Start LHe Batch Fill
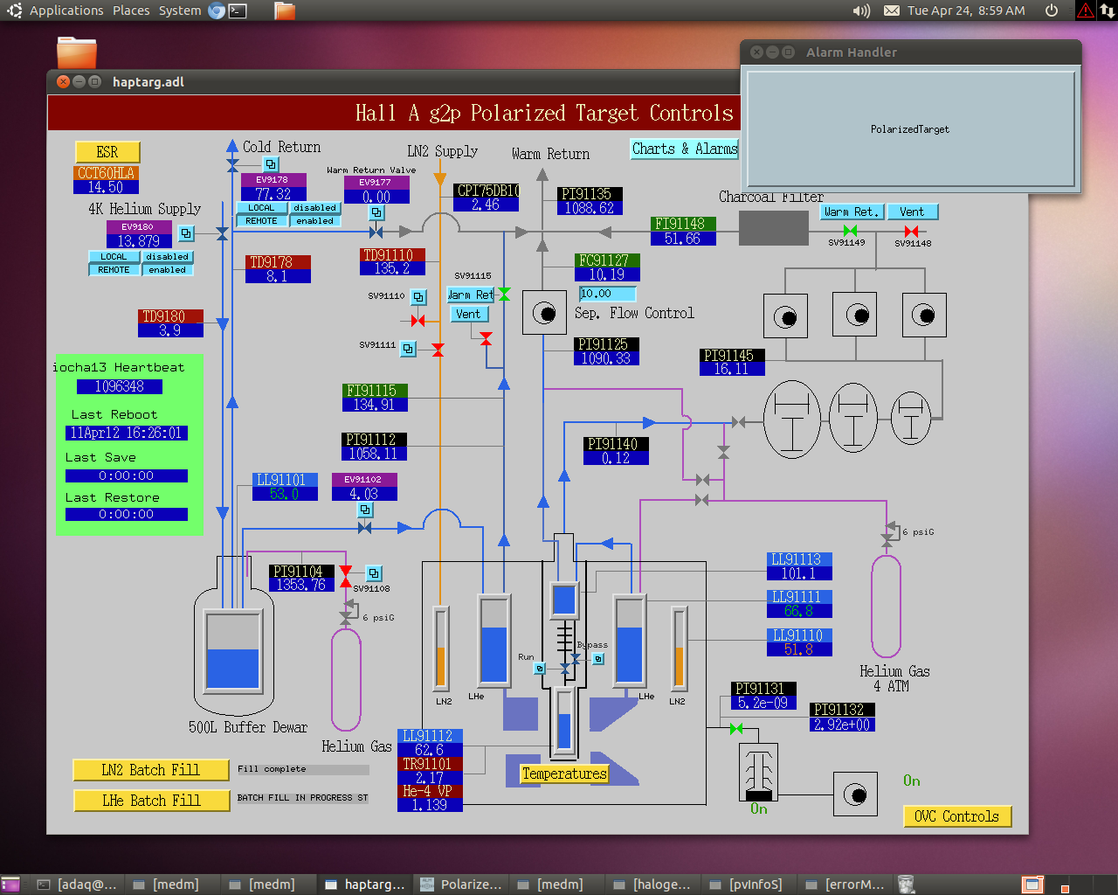 coord(151,801)
